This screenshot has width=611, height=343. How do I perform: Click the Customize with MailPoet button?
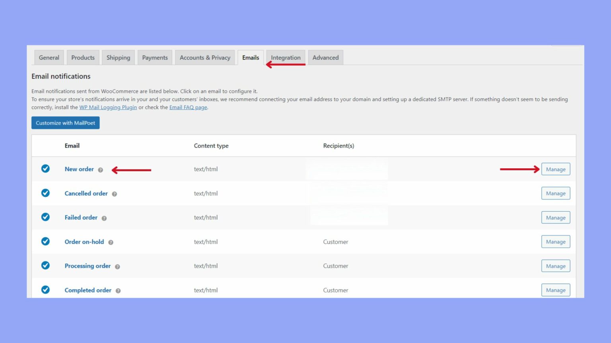[65, 123]
